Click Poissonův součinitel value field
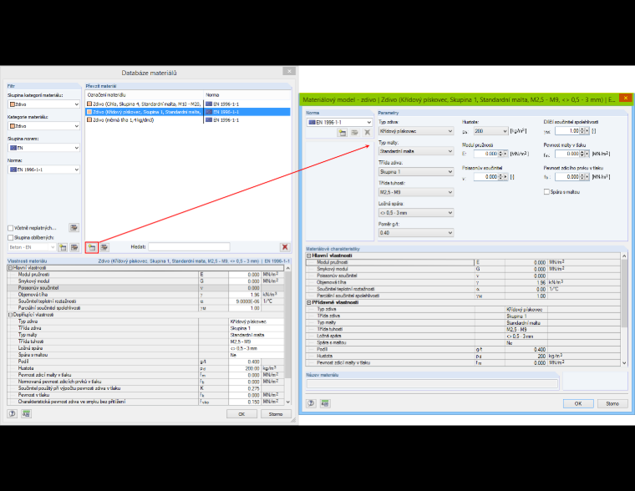 [x=485, y=177]
